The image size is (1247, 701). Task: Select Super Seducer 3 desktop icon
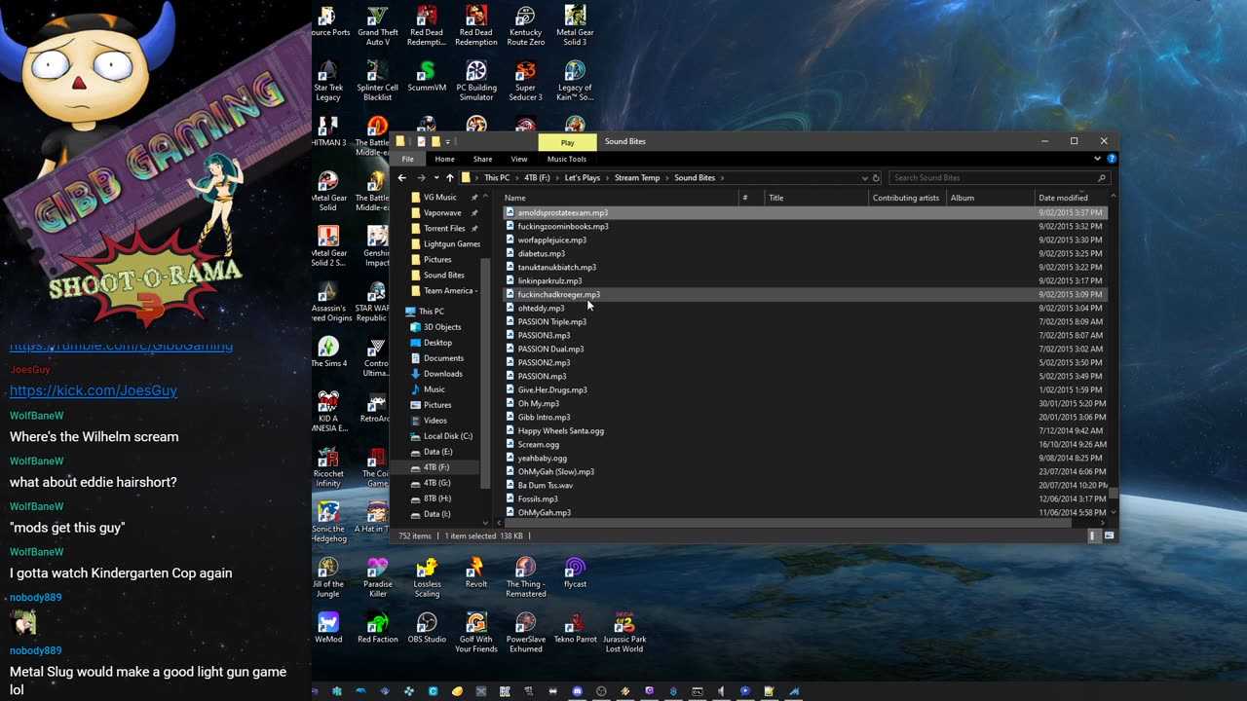[525, 82]
